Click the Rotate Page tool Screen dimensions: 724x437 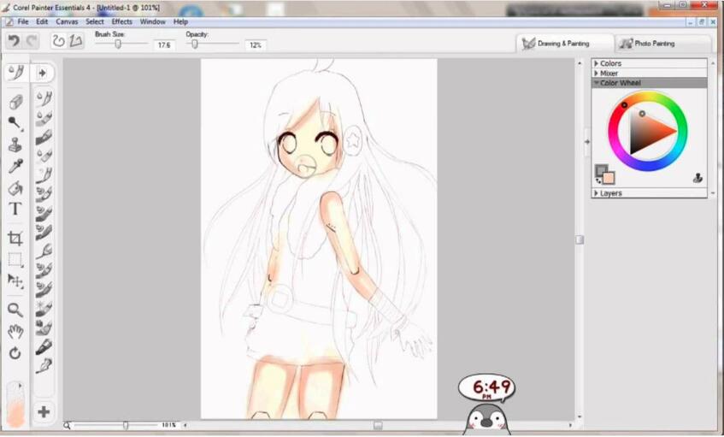click(15, 352)
